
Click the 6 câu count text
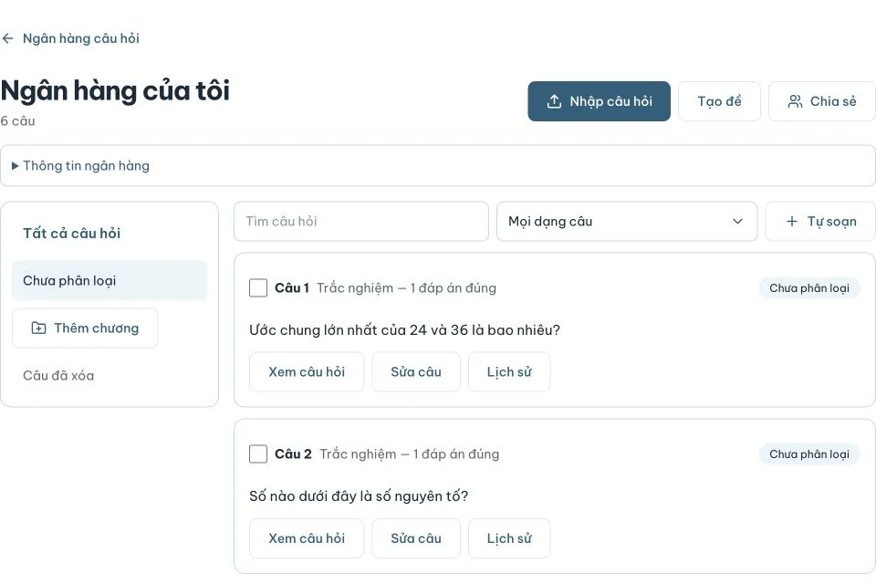18,120
